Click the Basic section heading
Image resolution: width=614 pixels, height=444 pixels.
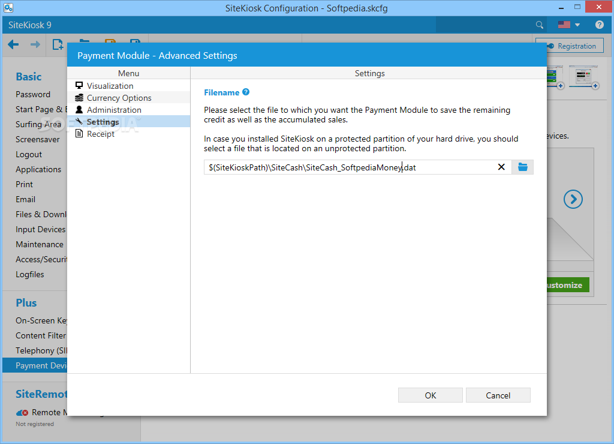(29, 76)
